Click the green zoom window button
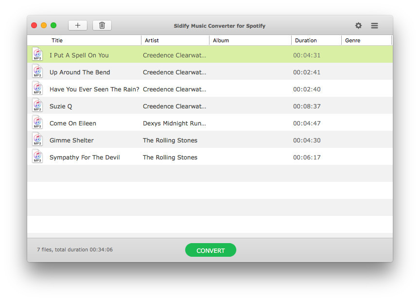The image size is (420, 301). point(53,25)
